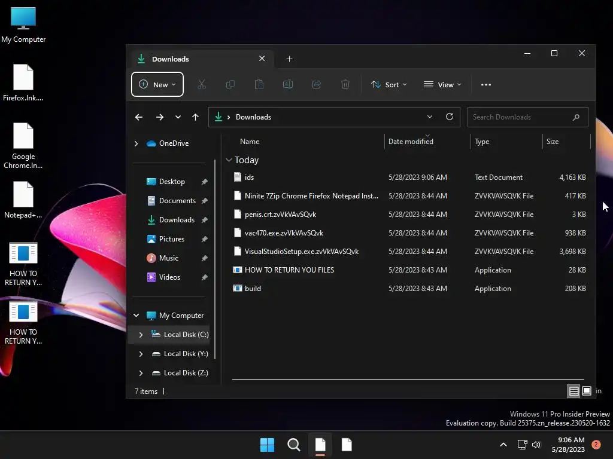
Task: Switch to details view layout icon
Action: (574, 391)
